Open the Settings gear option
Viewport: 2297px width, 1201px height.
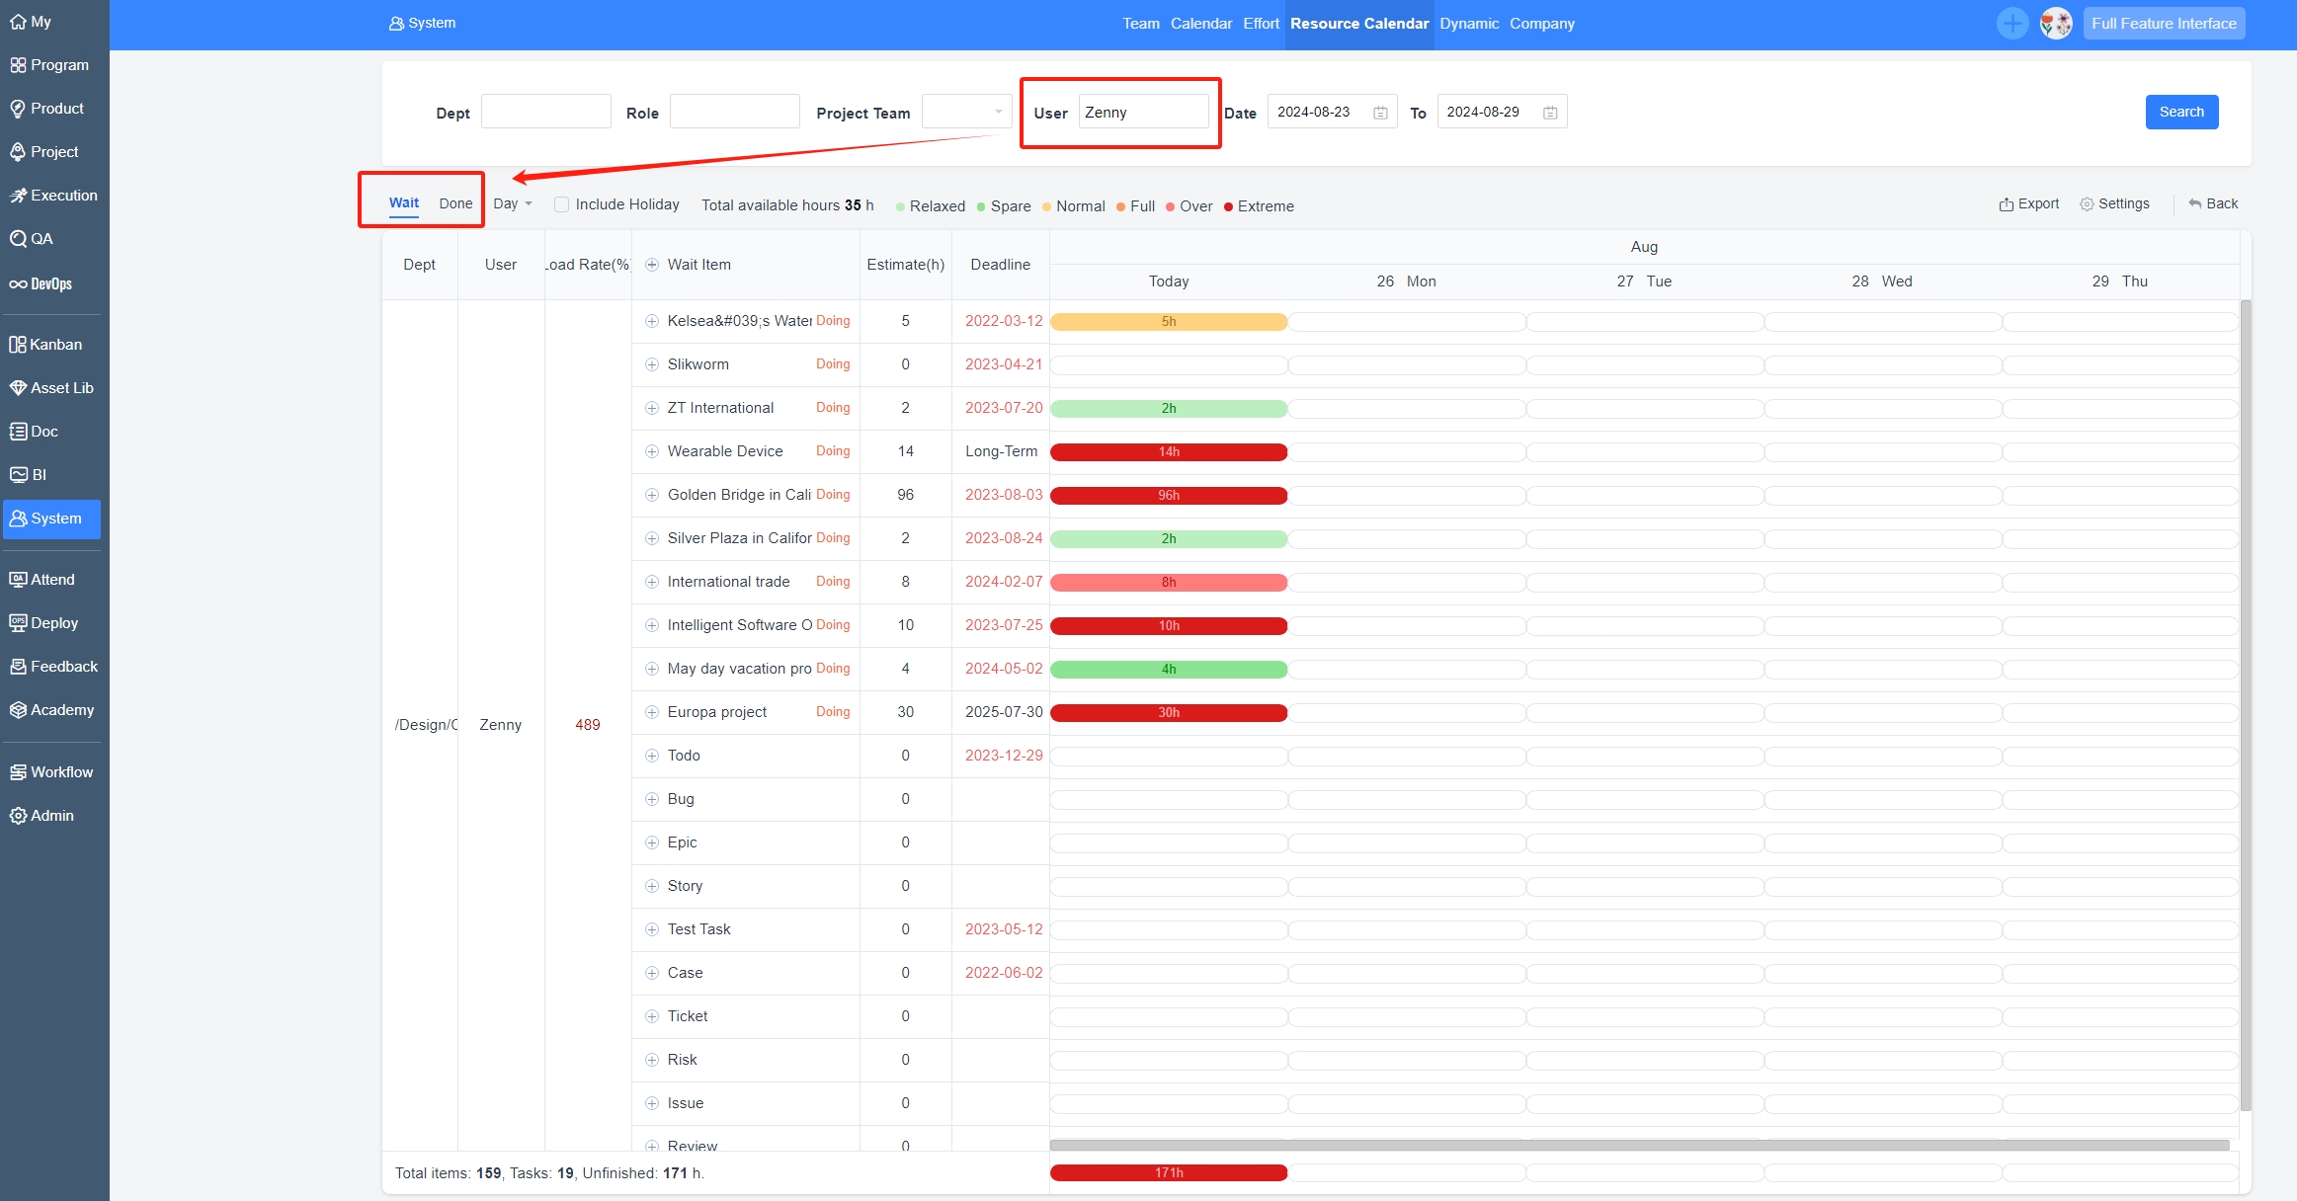coord(2114,203)
